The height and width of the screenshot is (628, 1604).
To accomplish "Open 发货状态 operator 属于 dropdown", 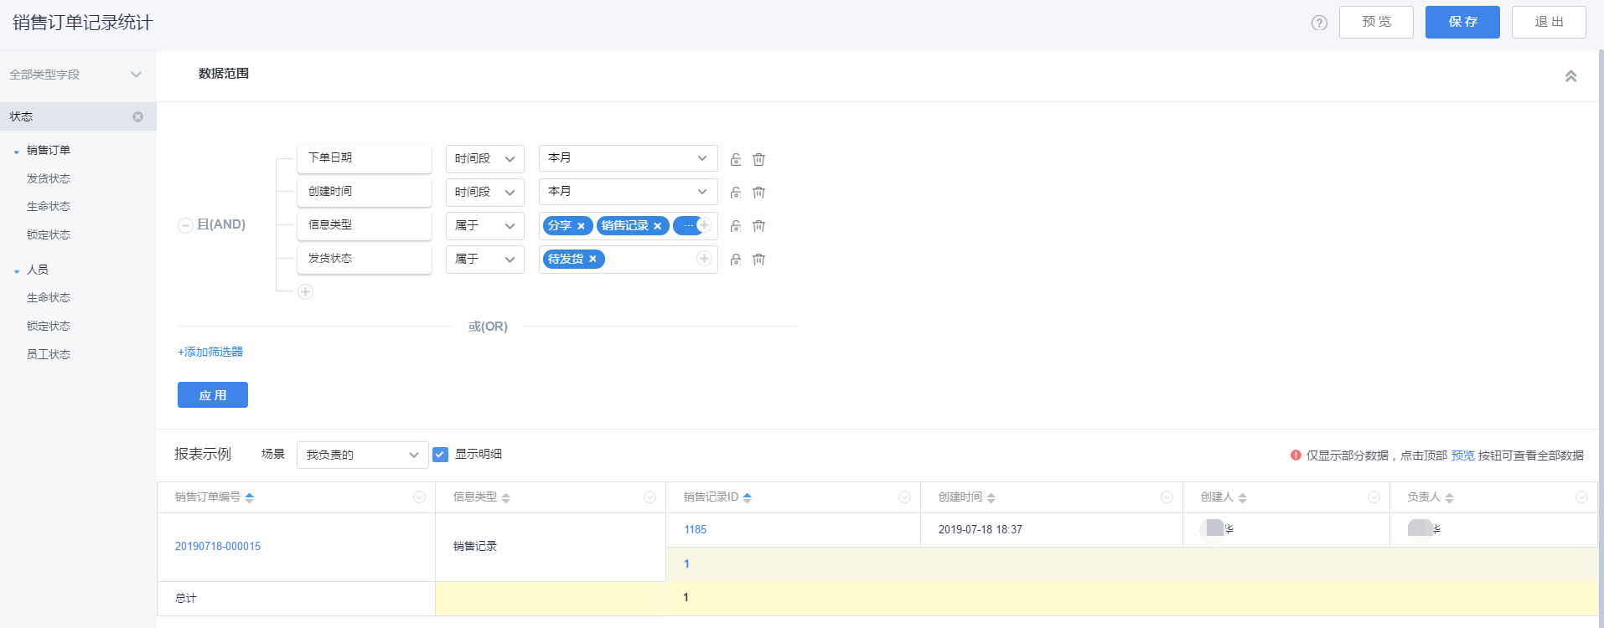I will point(485,260).
